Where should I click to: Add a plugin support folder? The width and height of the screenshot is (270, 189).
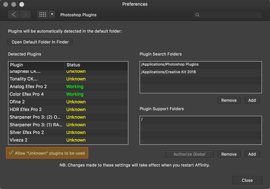pyautogui.click(x=252, y=154)
